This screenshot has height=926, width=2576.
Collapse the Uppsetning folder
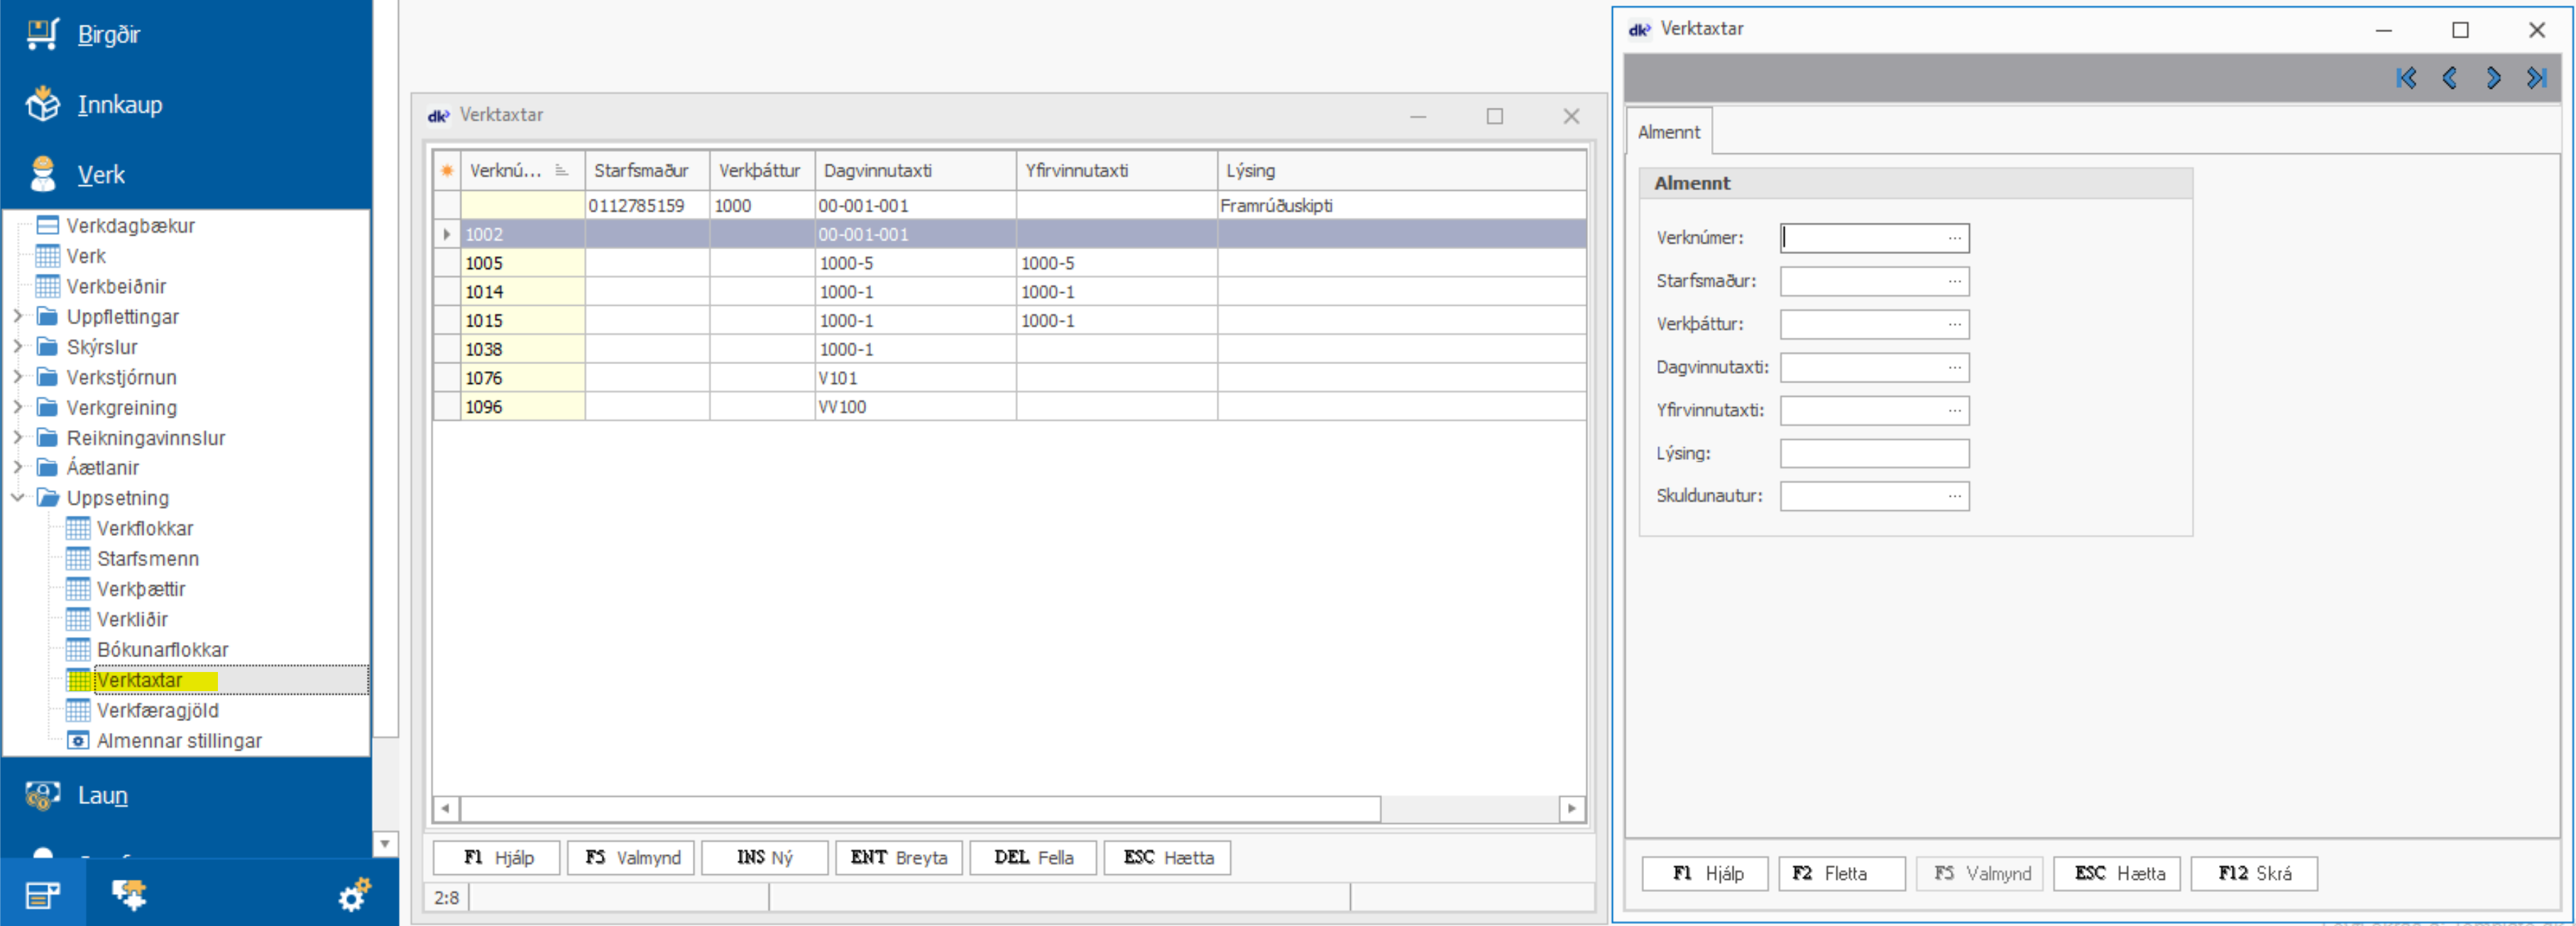click(17, 498)
